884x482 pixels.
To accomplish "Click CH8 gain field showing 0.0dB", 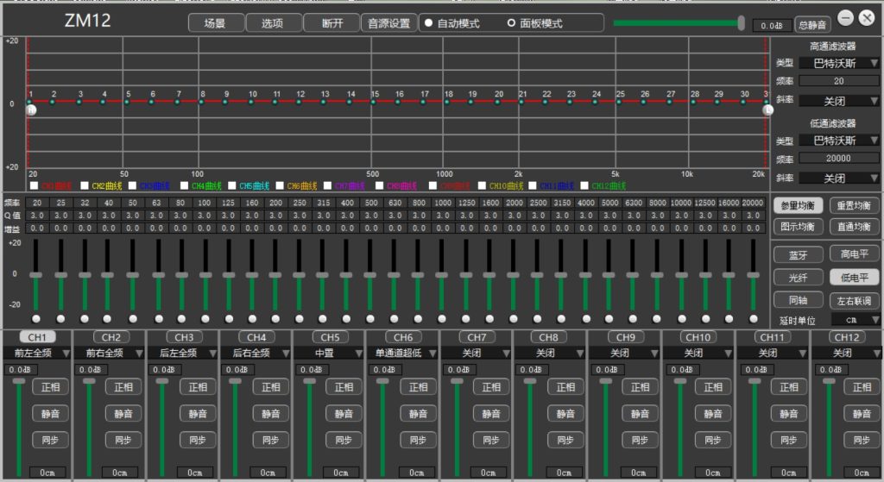I will coord(531,369).
